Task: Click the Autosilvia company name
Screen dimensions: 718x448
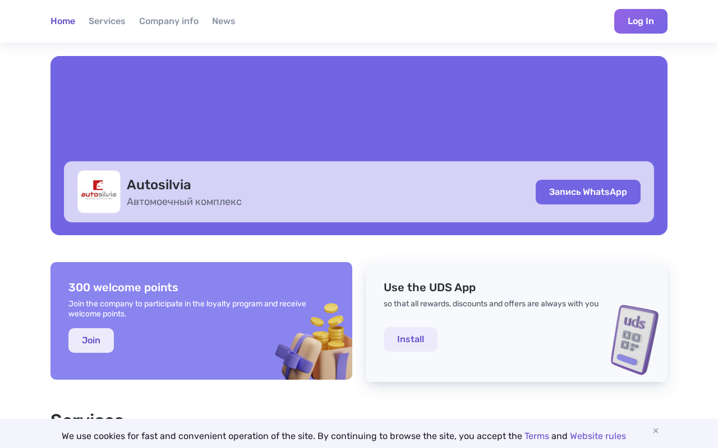Action: tap(159, 185)
